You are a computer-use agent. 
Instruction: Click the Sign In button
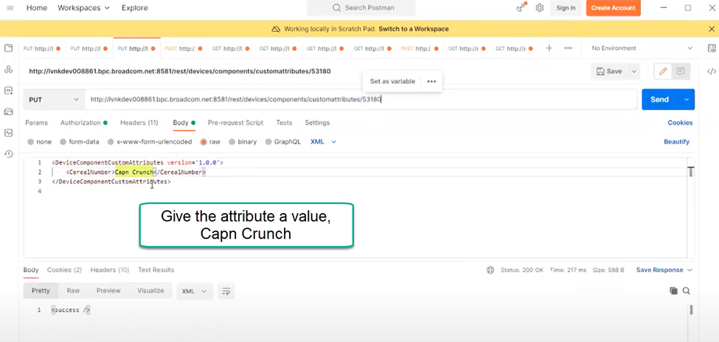566,8
